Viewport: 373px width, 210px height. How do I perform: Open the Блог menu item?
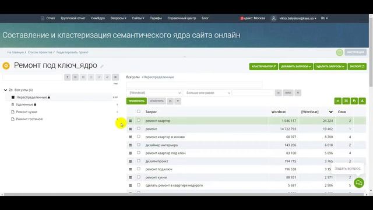[205, 18]
